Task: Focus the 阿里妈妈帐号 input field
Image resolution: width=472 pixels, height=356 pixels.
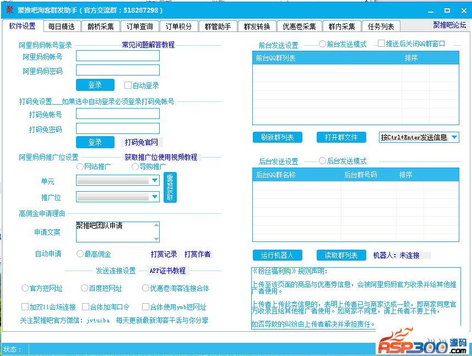Action: (x=118, y=56)
